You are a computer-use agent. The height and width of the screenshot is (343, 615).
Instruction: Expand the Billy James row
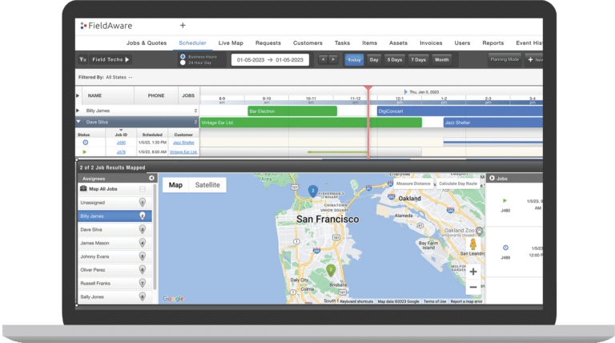click(x=78, y=111)
